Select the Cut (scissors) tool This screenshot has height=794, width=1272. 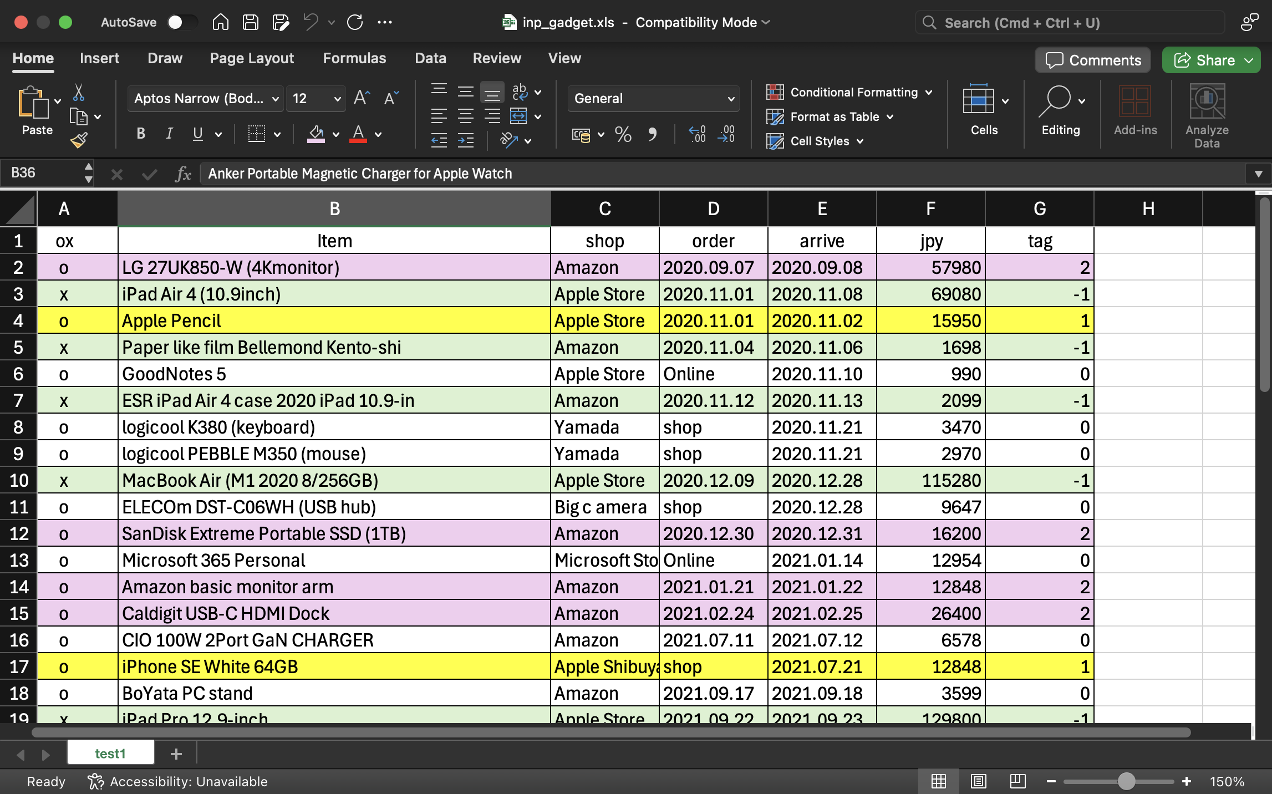79,93
